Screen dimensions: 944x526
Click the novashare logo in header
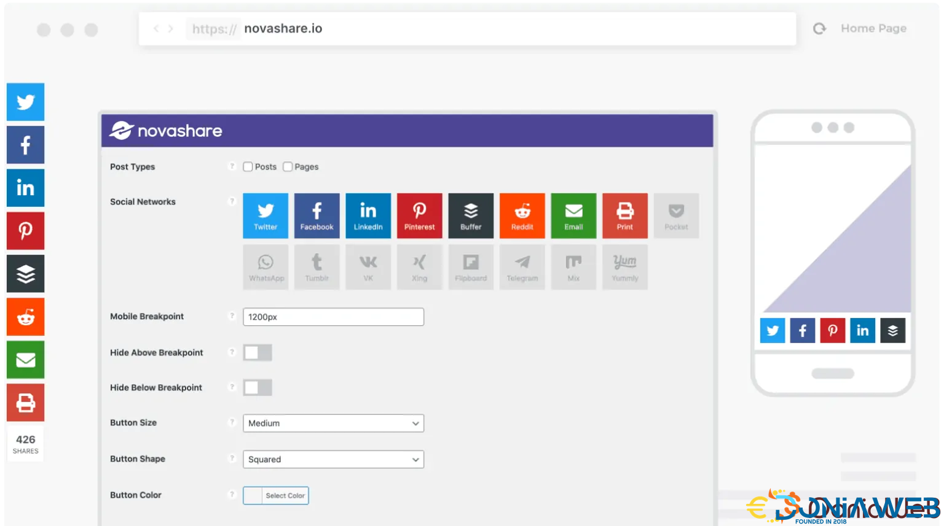point(166,131)
